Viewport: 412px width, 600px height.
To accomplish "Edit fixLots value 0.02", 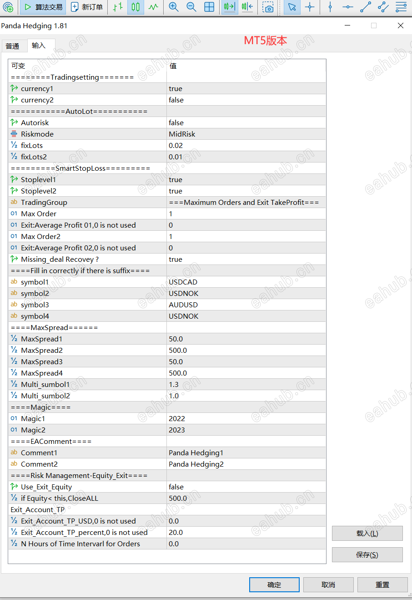I will [246, 146].
